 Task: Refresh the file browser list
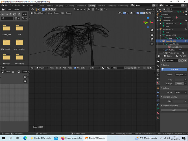[x=14, y=14]
